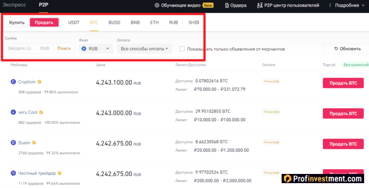Image resolution: width=369 pixels, height=188 pixels.
Task: Open the Фиат RUB dropdown
Action: (x=96, y=49)
